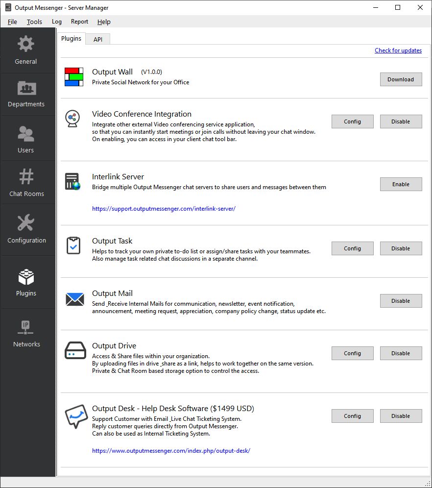Open Config for Video Conference Integration
The image size is (432, 488).
click(352, 122)
